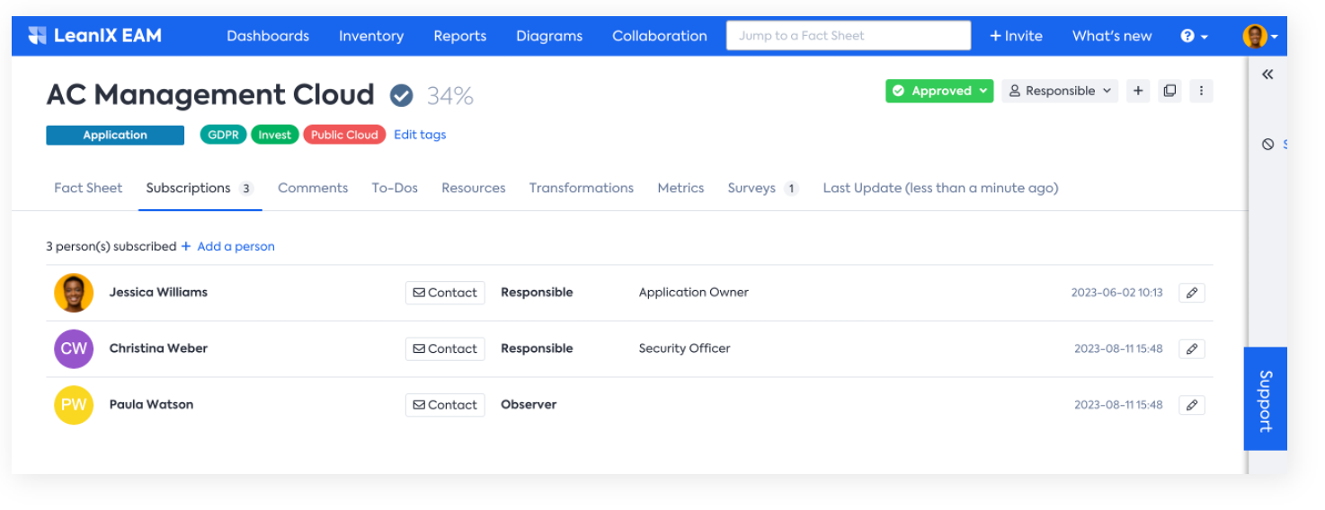The height and width of the screenshot is (510, 1325).
Task: Click Christina Weber's CW avatar
Action: [74, 348]
